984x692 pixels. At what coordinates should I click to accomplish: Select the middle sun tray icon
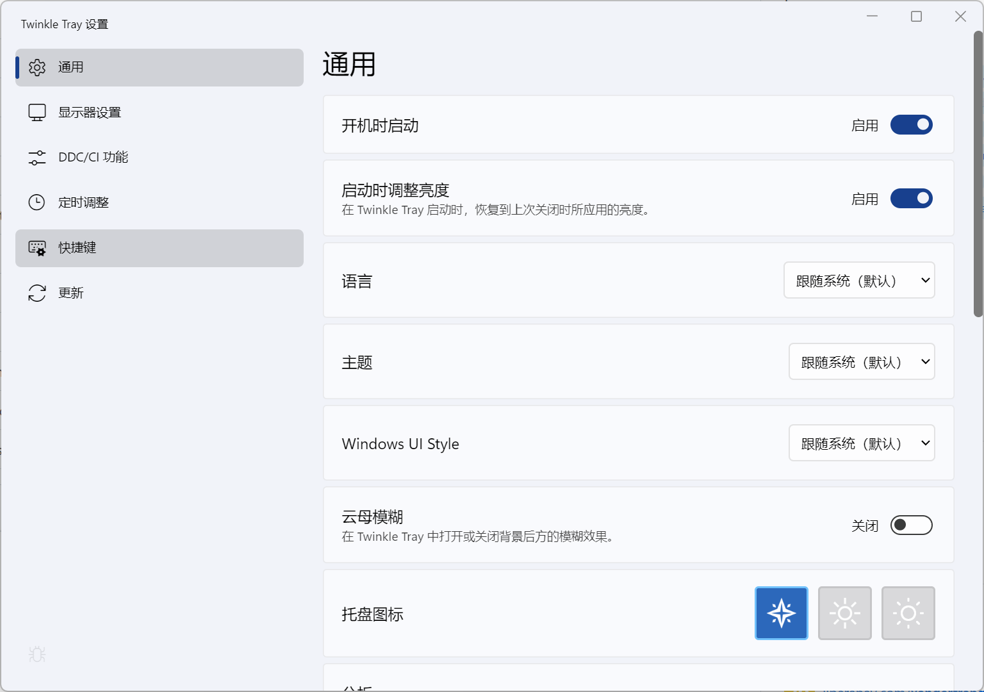(845, 613)
